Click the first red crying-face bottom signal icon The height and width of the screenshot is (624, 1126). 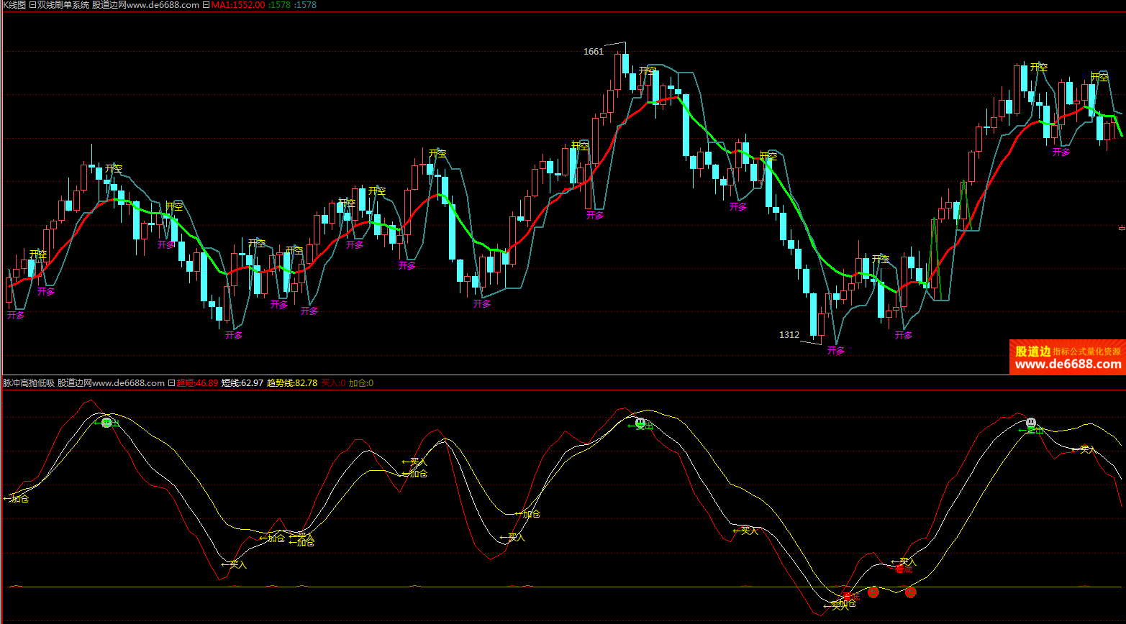pyautogui.click(x=873, y=592)
